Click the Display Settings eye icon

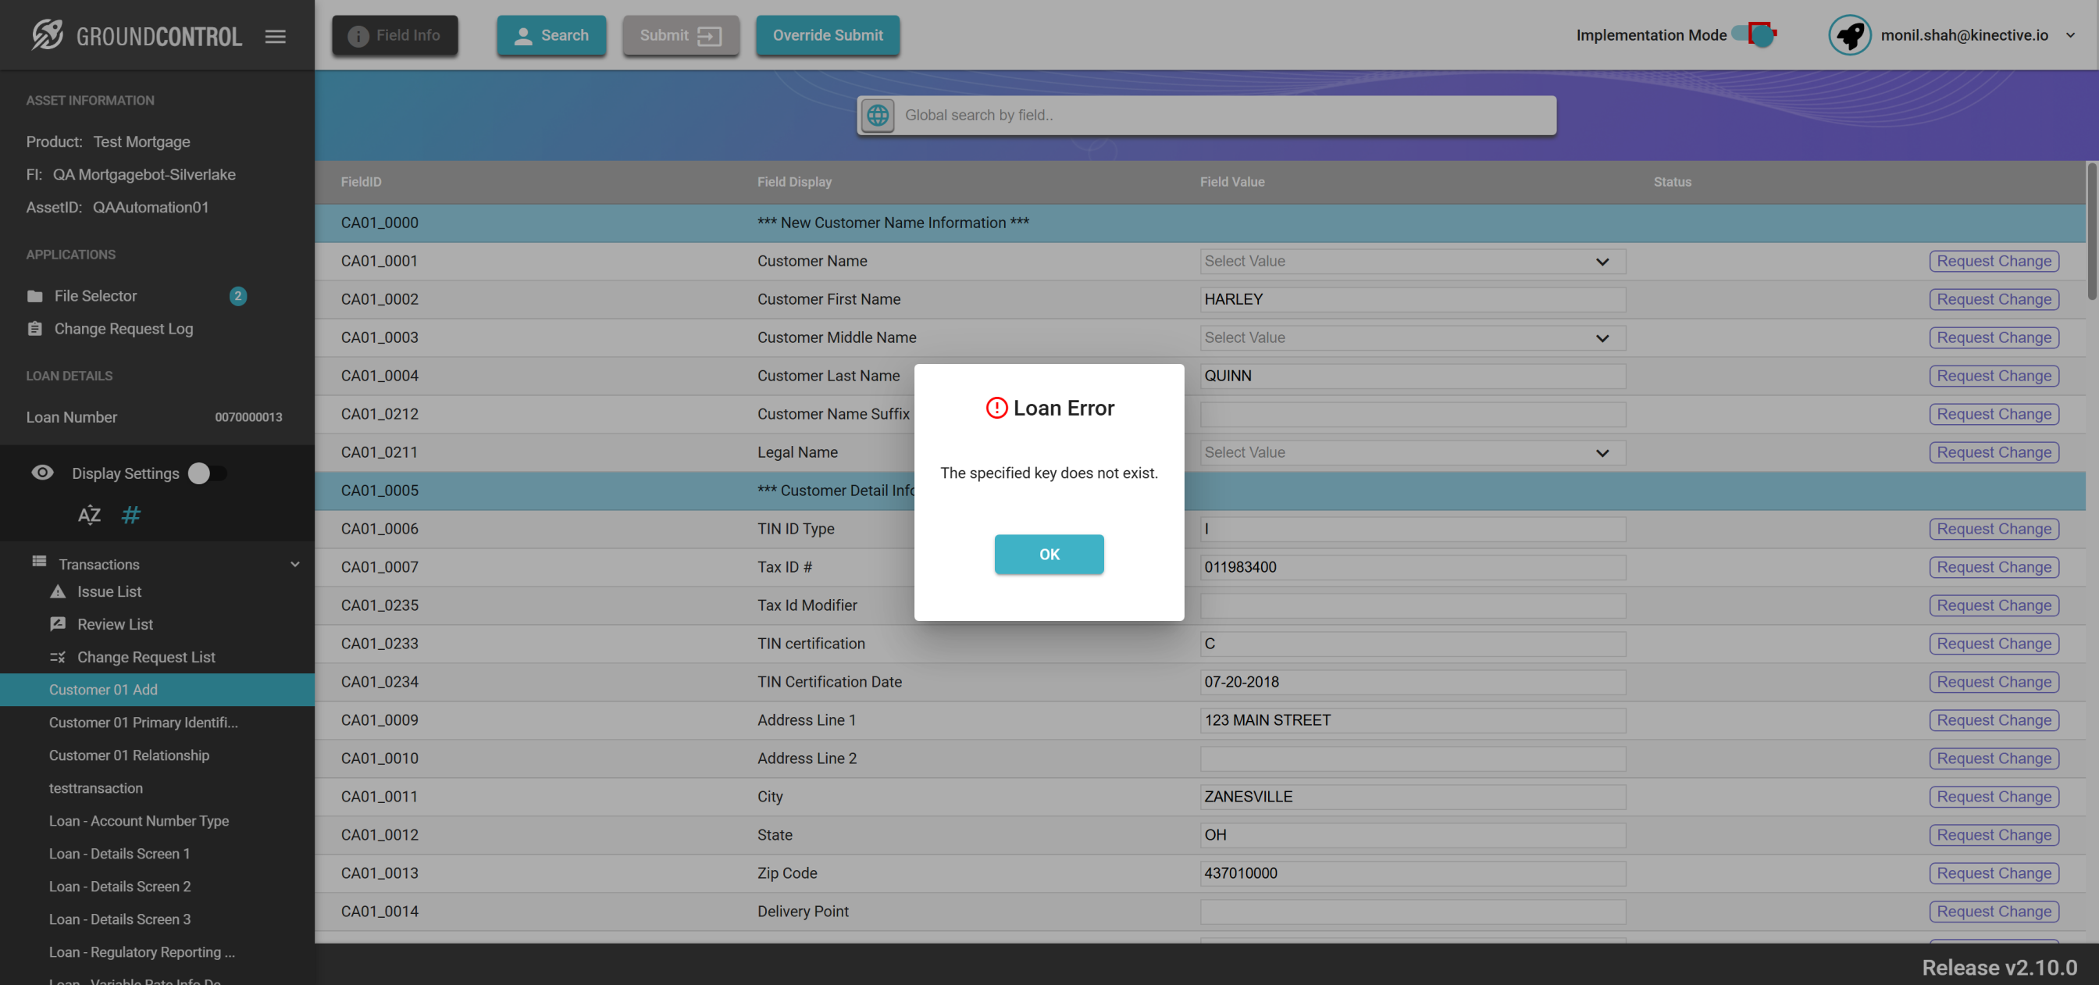point(42,473)
